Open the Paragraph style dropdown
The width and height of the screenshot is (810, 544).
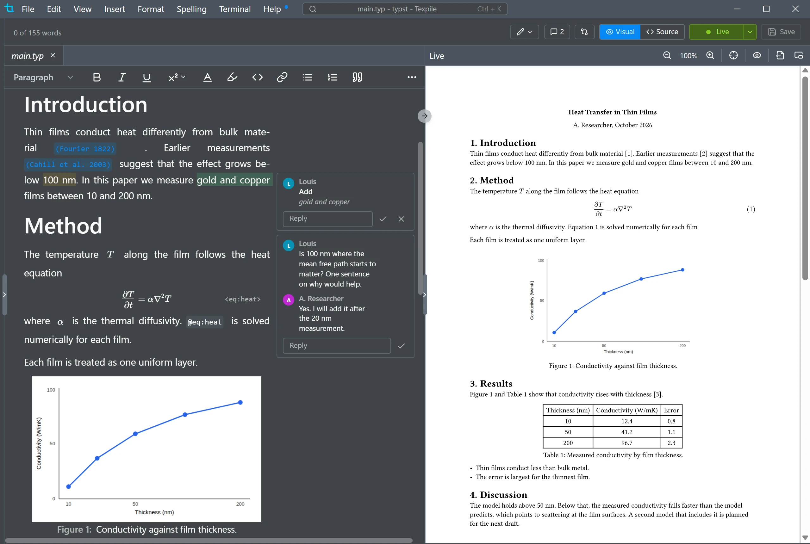[43, 77]
